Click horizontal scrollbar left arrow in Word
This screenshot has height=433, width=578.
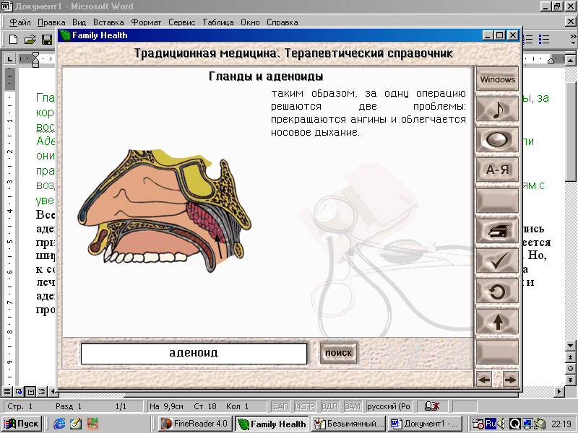pyautogui.click(x=53, y=391)
